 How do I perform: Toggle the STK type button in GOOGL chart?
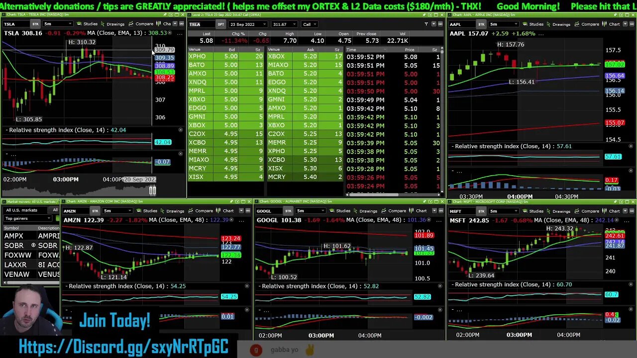pyautogui.click(x=288, y=211)
